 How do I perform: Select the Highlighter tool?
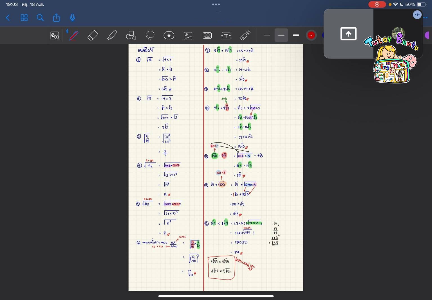[112, 36]
